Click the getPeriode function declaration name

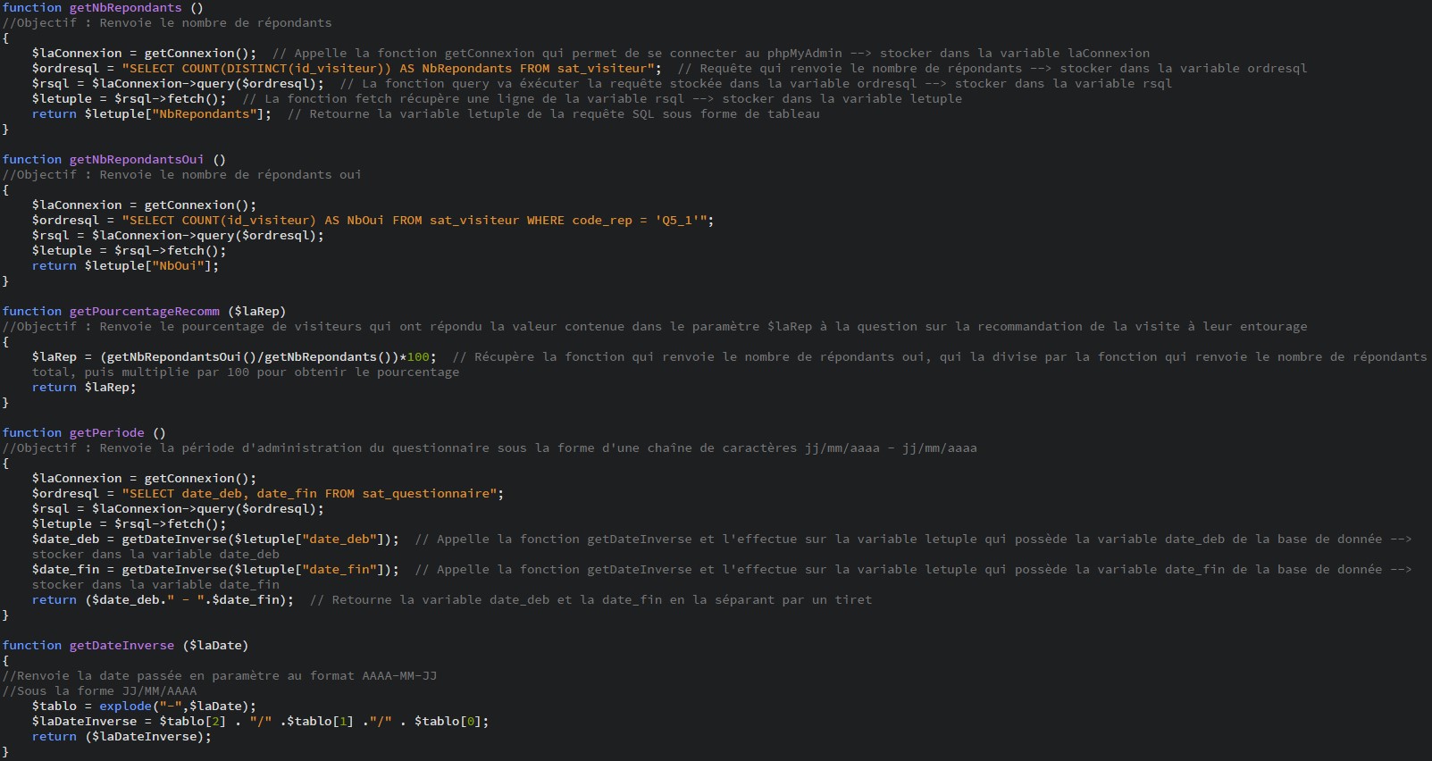106,432
